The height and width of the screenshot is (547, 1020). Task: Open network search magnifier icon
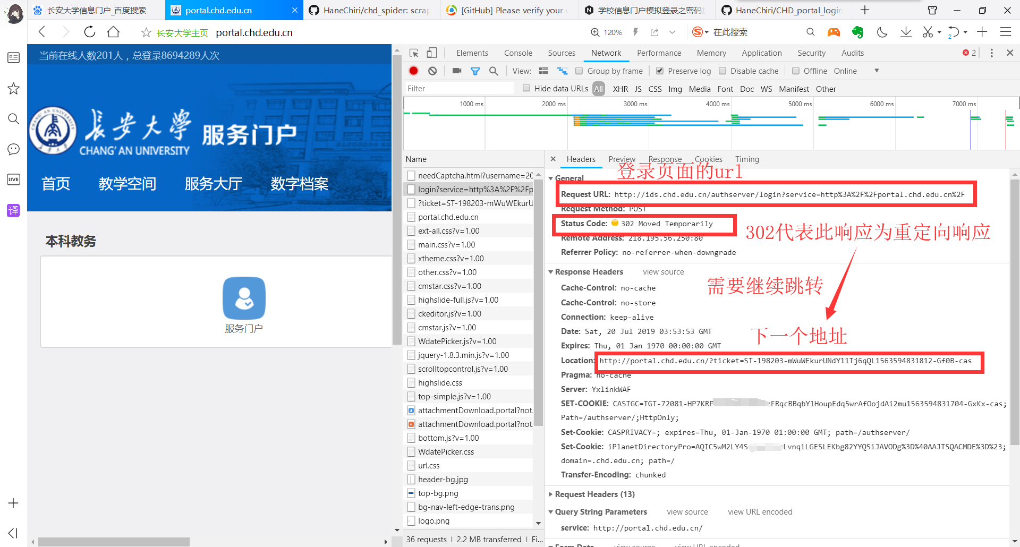[494, 71]
